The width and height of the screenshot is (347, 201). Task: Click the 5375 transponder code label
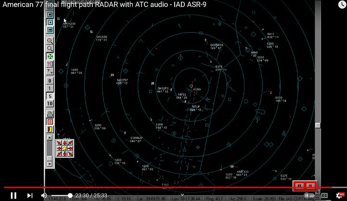(284, 176)
